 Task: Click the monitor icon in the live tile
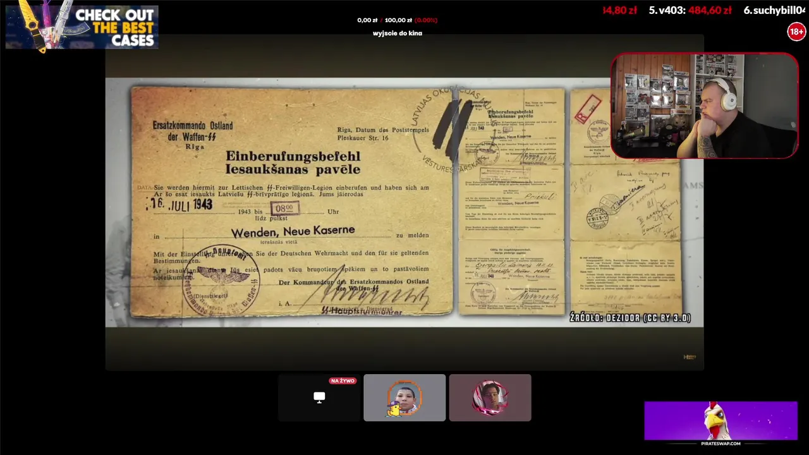pyautogui.click(x=319, y=397)
